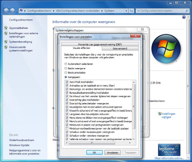Click Meer informatie online link

click(x=169, y=158)
